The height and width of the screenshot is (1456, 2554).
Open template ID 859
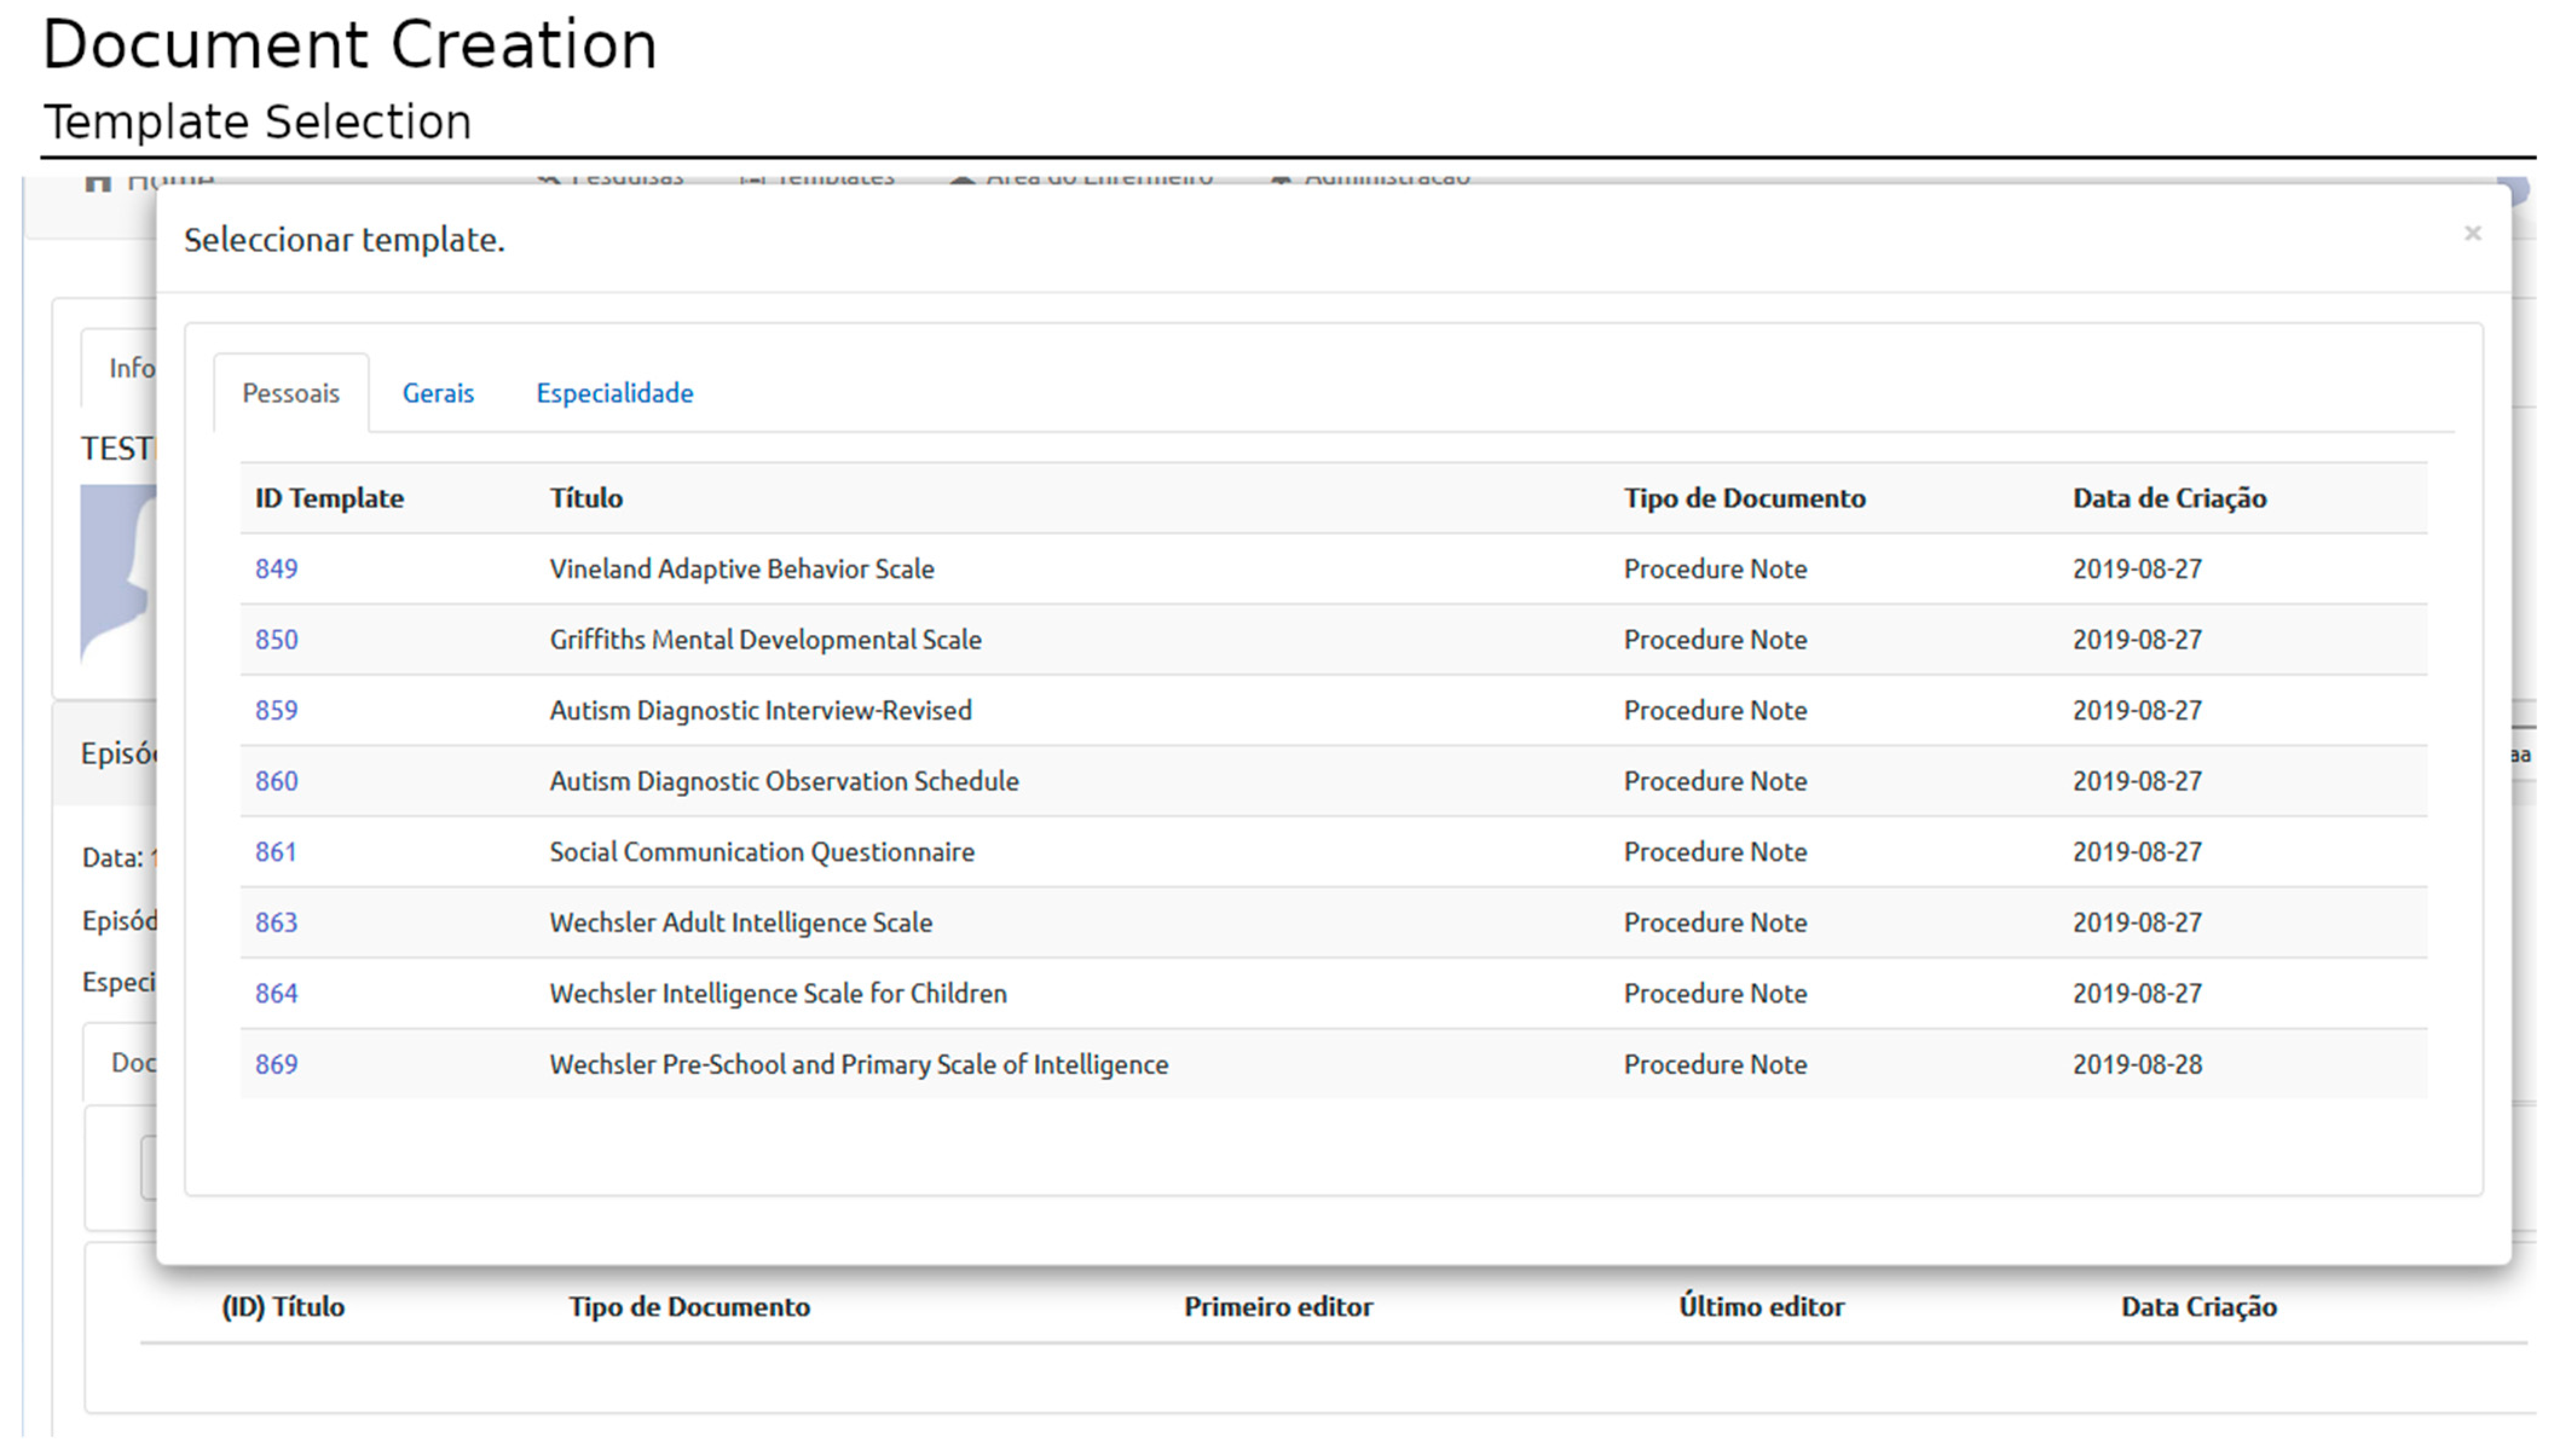click(x=276, y=710)
